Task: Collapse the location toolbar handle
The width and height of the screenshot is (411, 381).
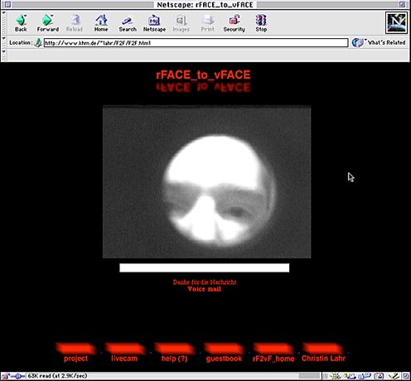Action: 3,42
